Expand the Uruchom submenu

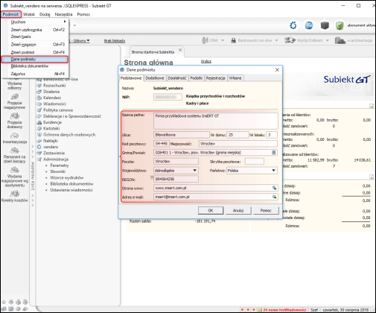click(35, 22)
